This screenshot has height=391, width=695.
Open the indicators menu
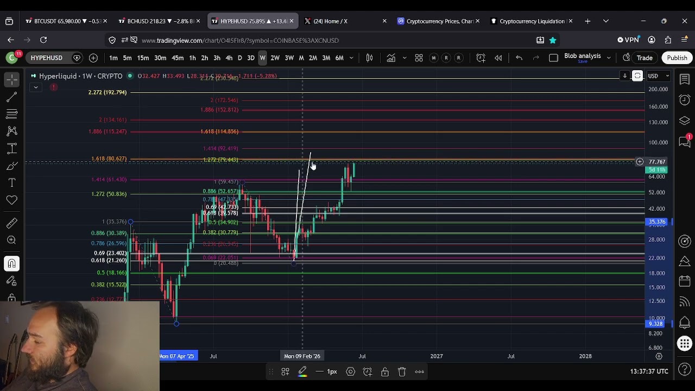[x=391, y=58]
